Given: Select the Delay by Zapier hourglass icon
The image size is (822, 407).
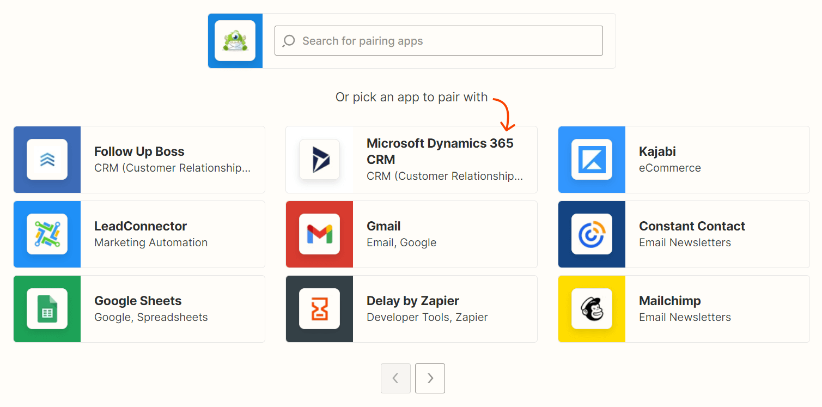Looking at the screenshot, I should tap(319, 309).
